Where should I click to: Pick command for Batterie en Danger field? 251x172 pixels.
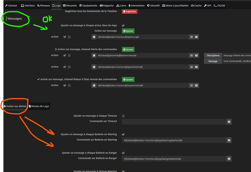coord(229,159)
